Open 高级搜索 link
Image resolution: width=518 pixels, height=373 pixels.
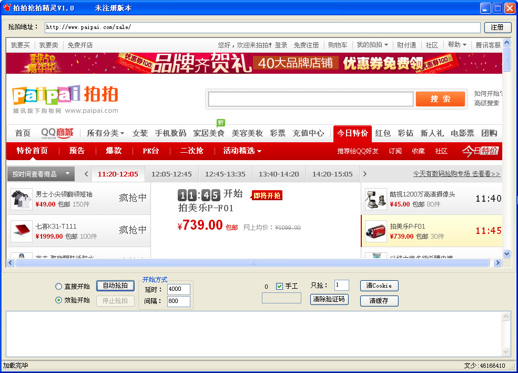click(486, 103)
